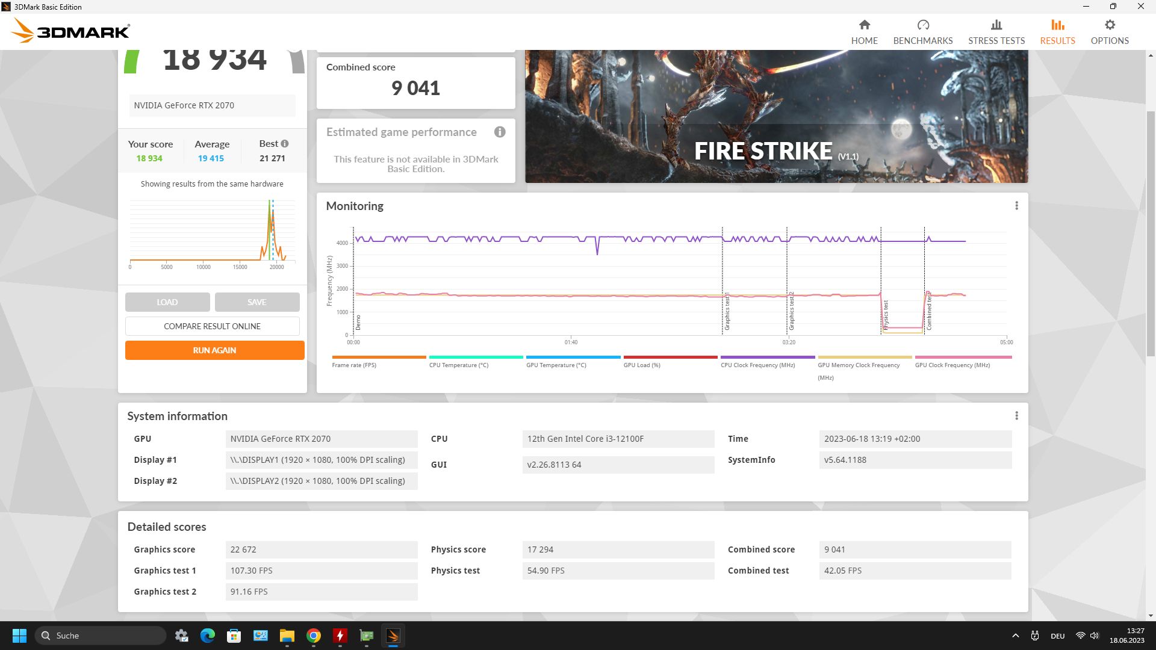Image resolution: width=1156 pixels, height=650 pixels.
Task: Click the GPU Clock Frequency color bar
Action: 963,357
